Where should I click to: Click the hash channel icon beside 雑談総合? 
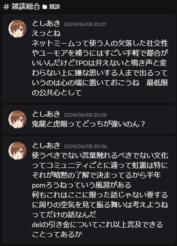[6, 7]
